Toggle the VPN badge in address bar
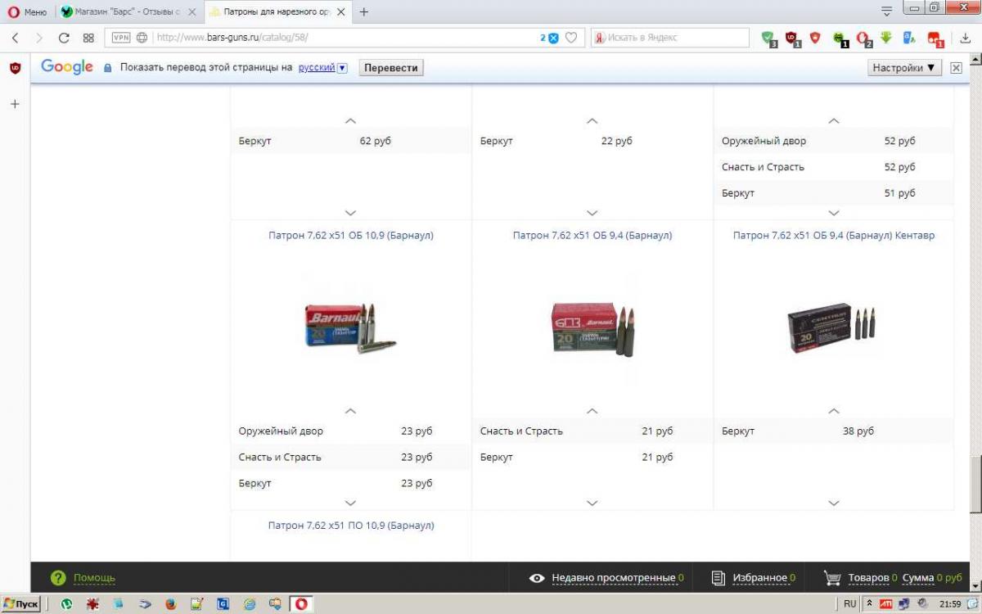 tap(120, 38)
